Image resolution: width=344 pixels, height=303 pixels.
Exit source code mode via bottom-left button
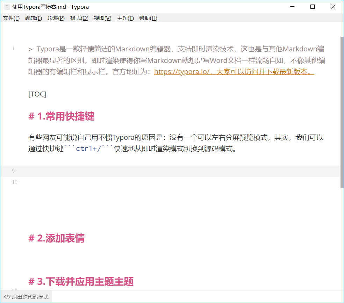[x=26, y=296]
